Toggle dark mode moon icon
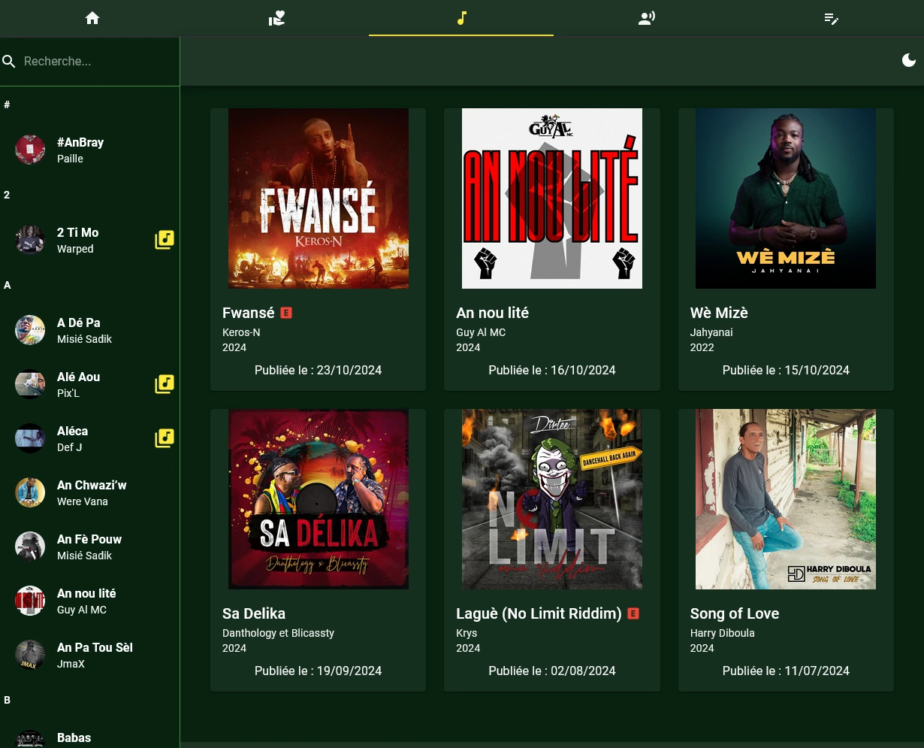This screenshot has height=748, width=924. coord(909,60)
